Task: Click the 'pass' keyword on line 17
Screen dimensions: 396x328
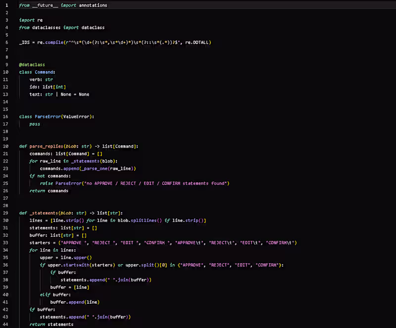Action: pyautogui.click(x=35, y=124)
